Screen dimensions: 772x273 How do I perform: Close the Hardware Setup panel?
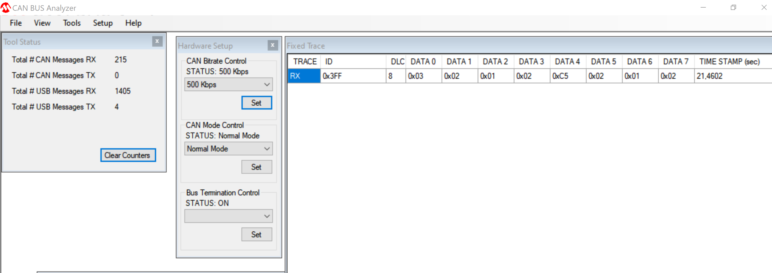point(272,45)
